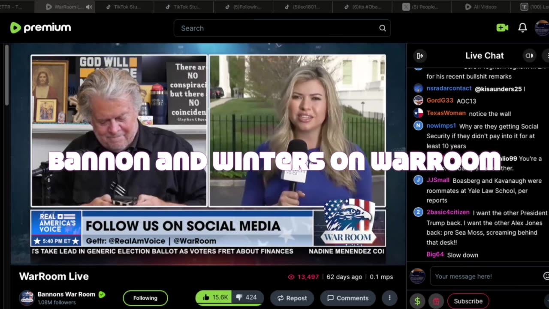Click the GordG33 username
Screen dimensions: 549x309
tap(440, 100)
